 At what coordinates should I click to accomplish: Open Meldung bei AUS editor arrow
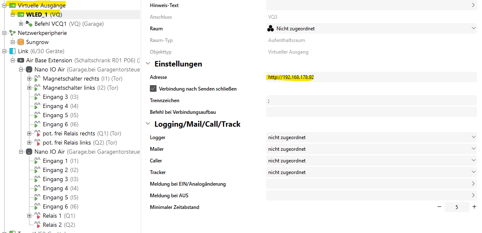(x=473, y=196)
